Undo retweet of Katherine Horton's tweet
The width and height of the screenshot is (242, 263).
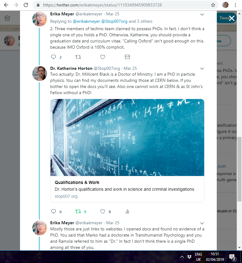coord(78,212)
